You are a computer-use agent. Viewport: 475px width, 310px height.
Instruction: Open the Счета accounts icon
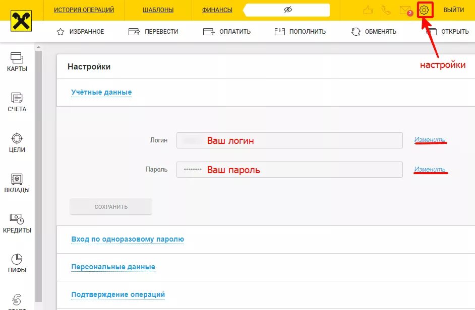[17, 98]
